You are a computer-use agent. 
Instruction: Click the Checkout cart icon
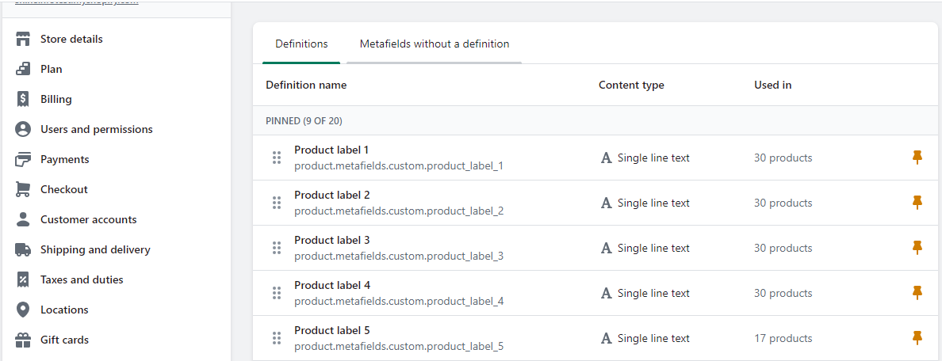tap(24, 189)
